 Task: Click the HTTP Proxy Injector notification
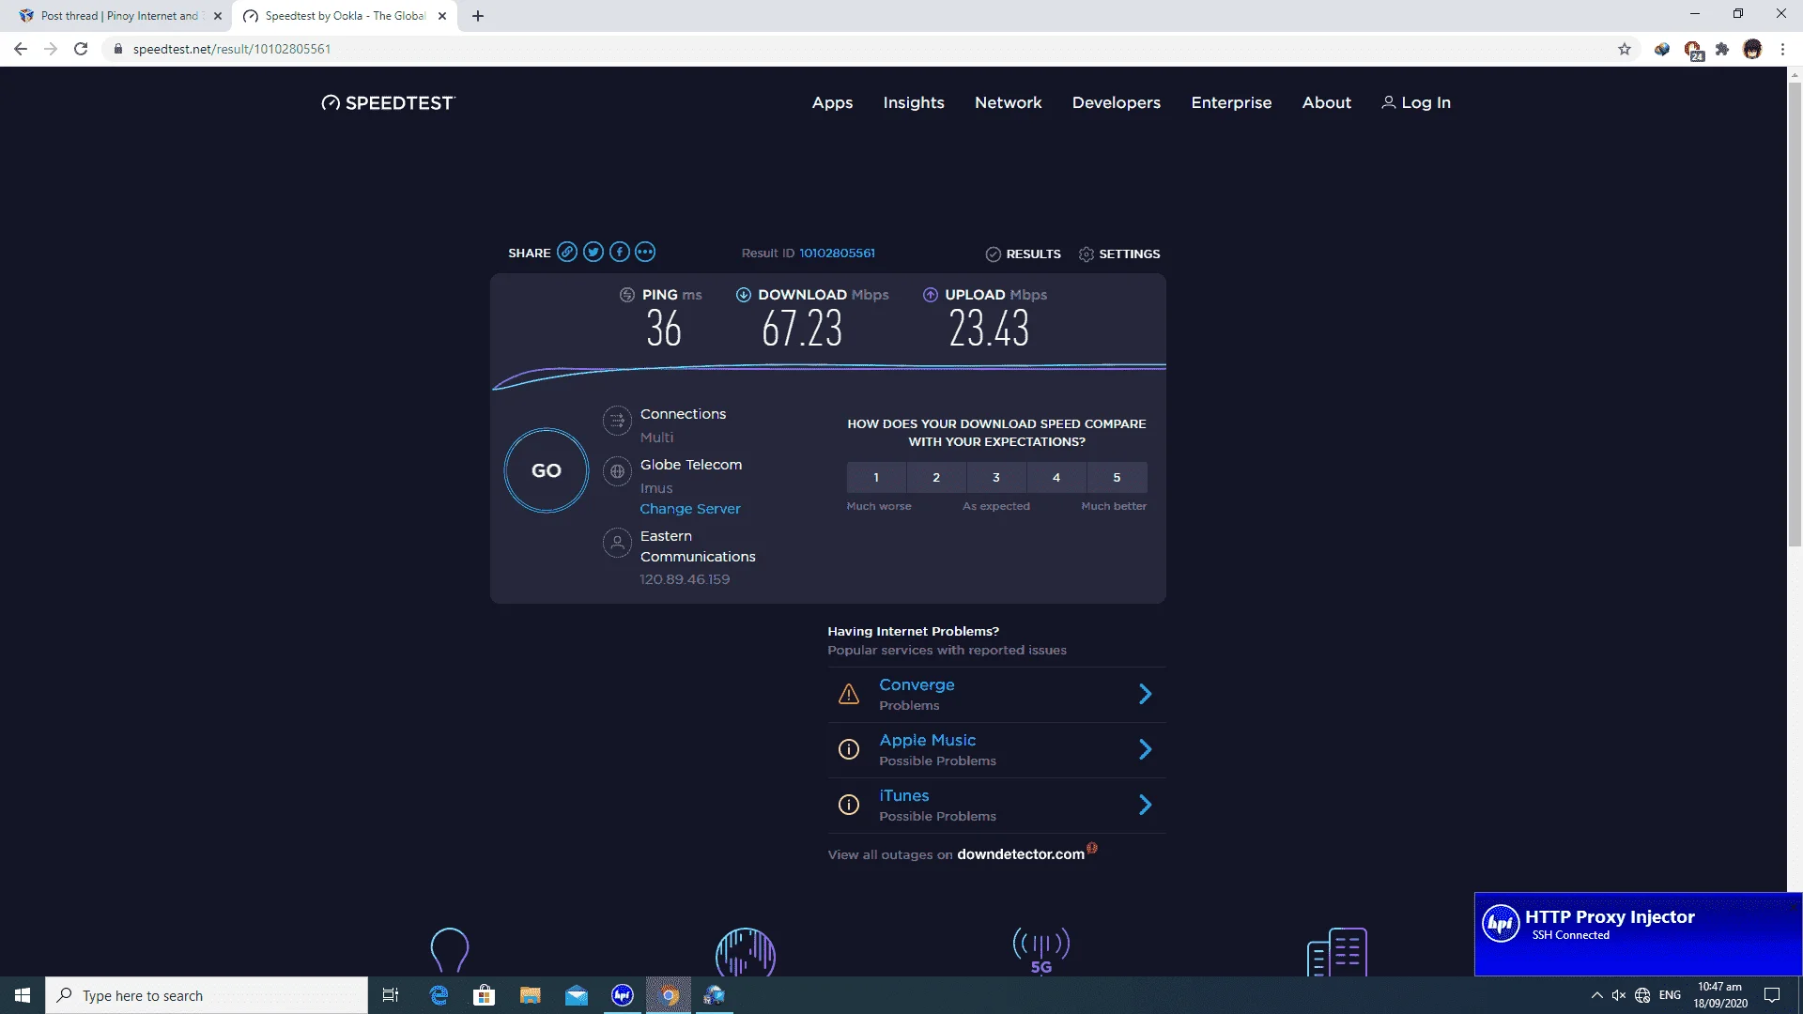1638,933
